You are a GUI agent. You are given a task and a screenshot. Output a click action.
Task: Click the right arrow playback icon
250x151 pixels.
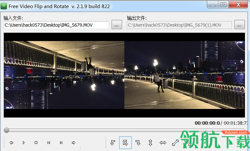(73, 142)
